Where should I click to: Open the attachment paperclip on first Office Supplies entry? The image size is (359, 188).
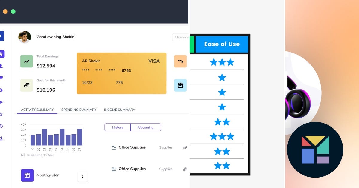[x=185, y=148]
